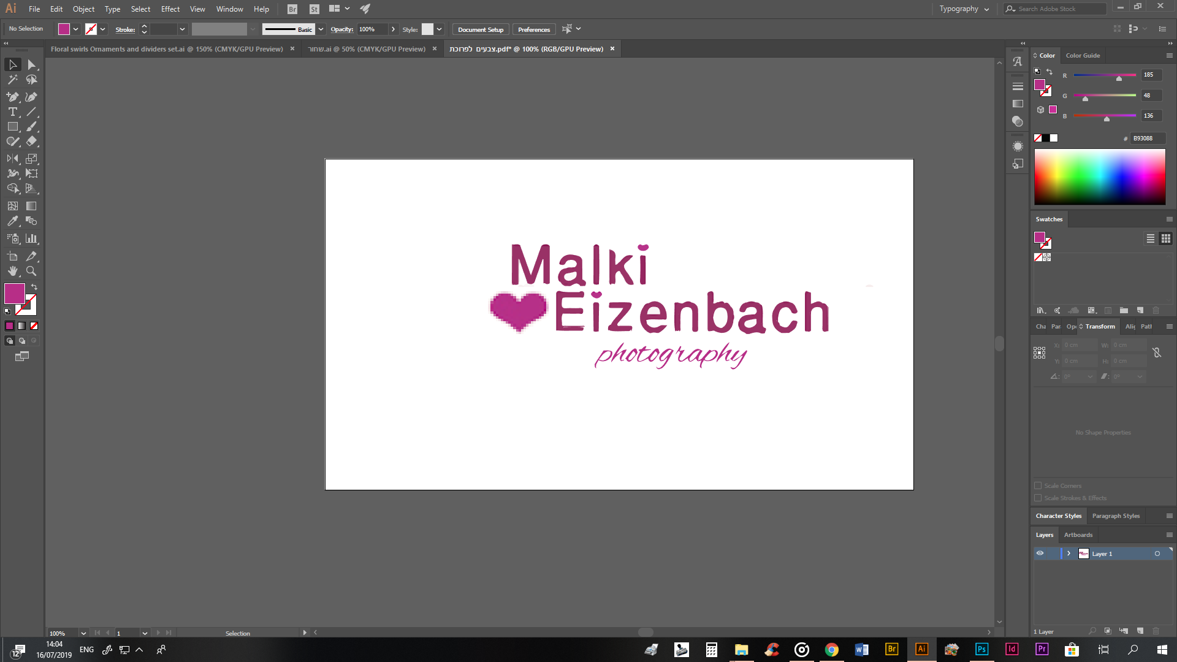Click the Document Setup button
Screen dimensions: 1177x662
coord(480,29)
